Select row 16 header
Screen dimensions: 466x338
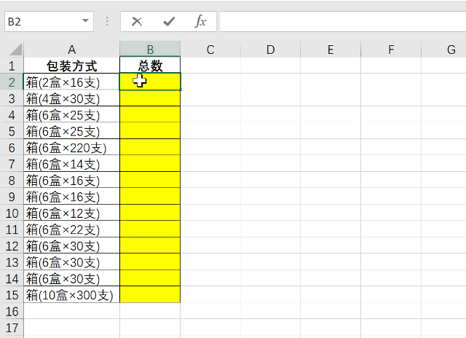point(12,311)
